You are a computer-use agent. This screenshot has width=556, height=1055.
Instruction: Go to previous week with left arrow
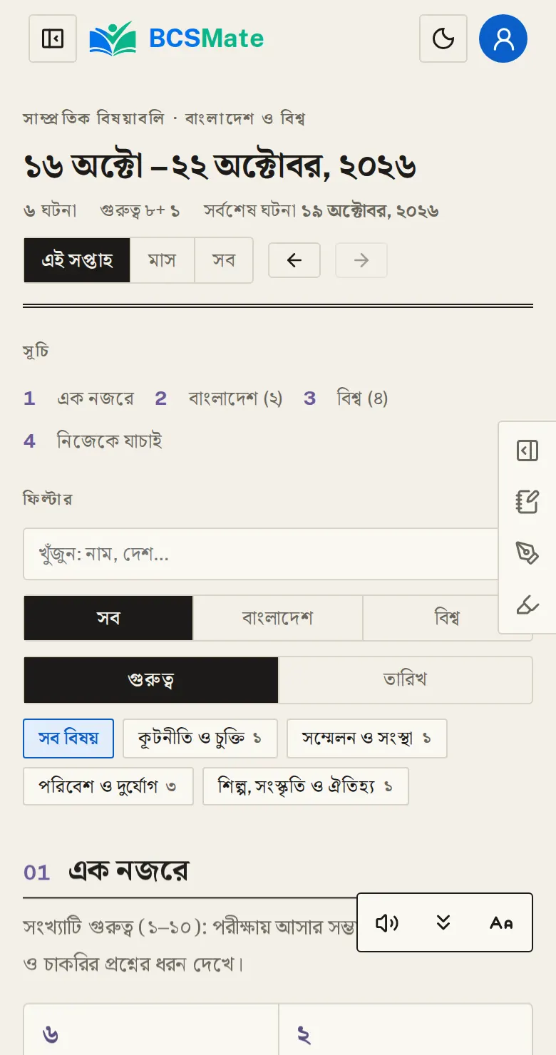tap(294, 260)
